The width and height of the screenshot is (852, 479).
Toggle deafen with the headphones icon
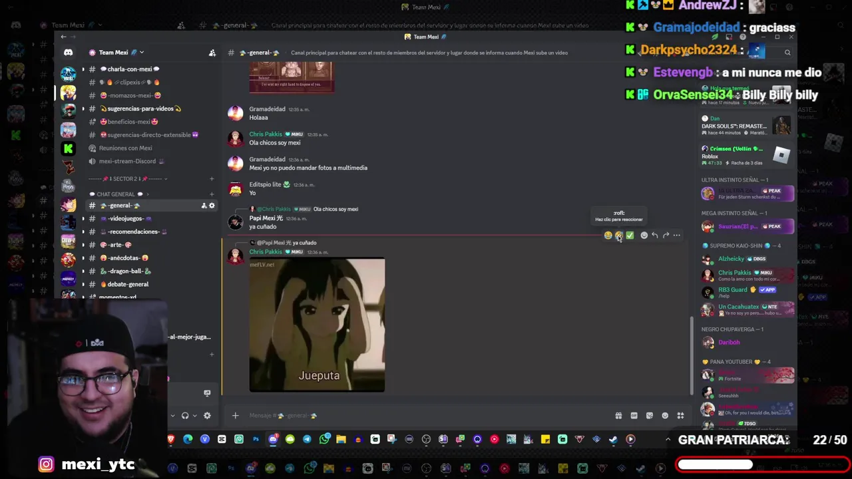click(185, 416)
